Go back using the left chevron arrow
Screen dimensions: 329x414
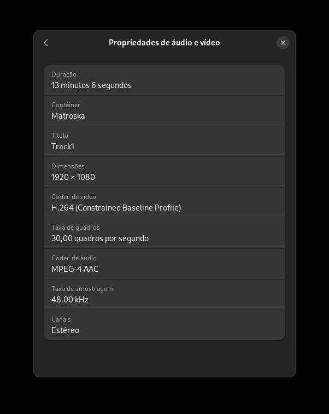[46, 43]
